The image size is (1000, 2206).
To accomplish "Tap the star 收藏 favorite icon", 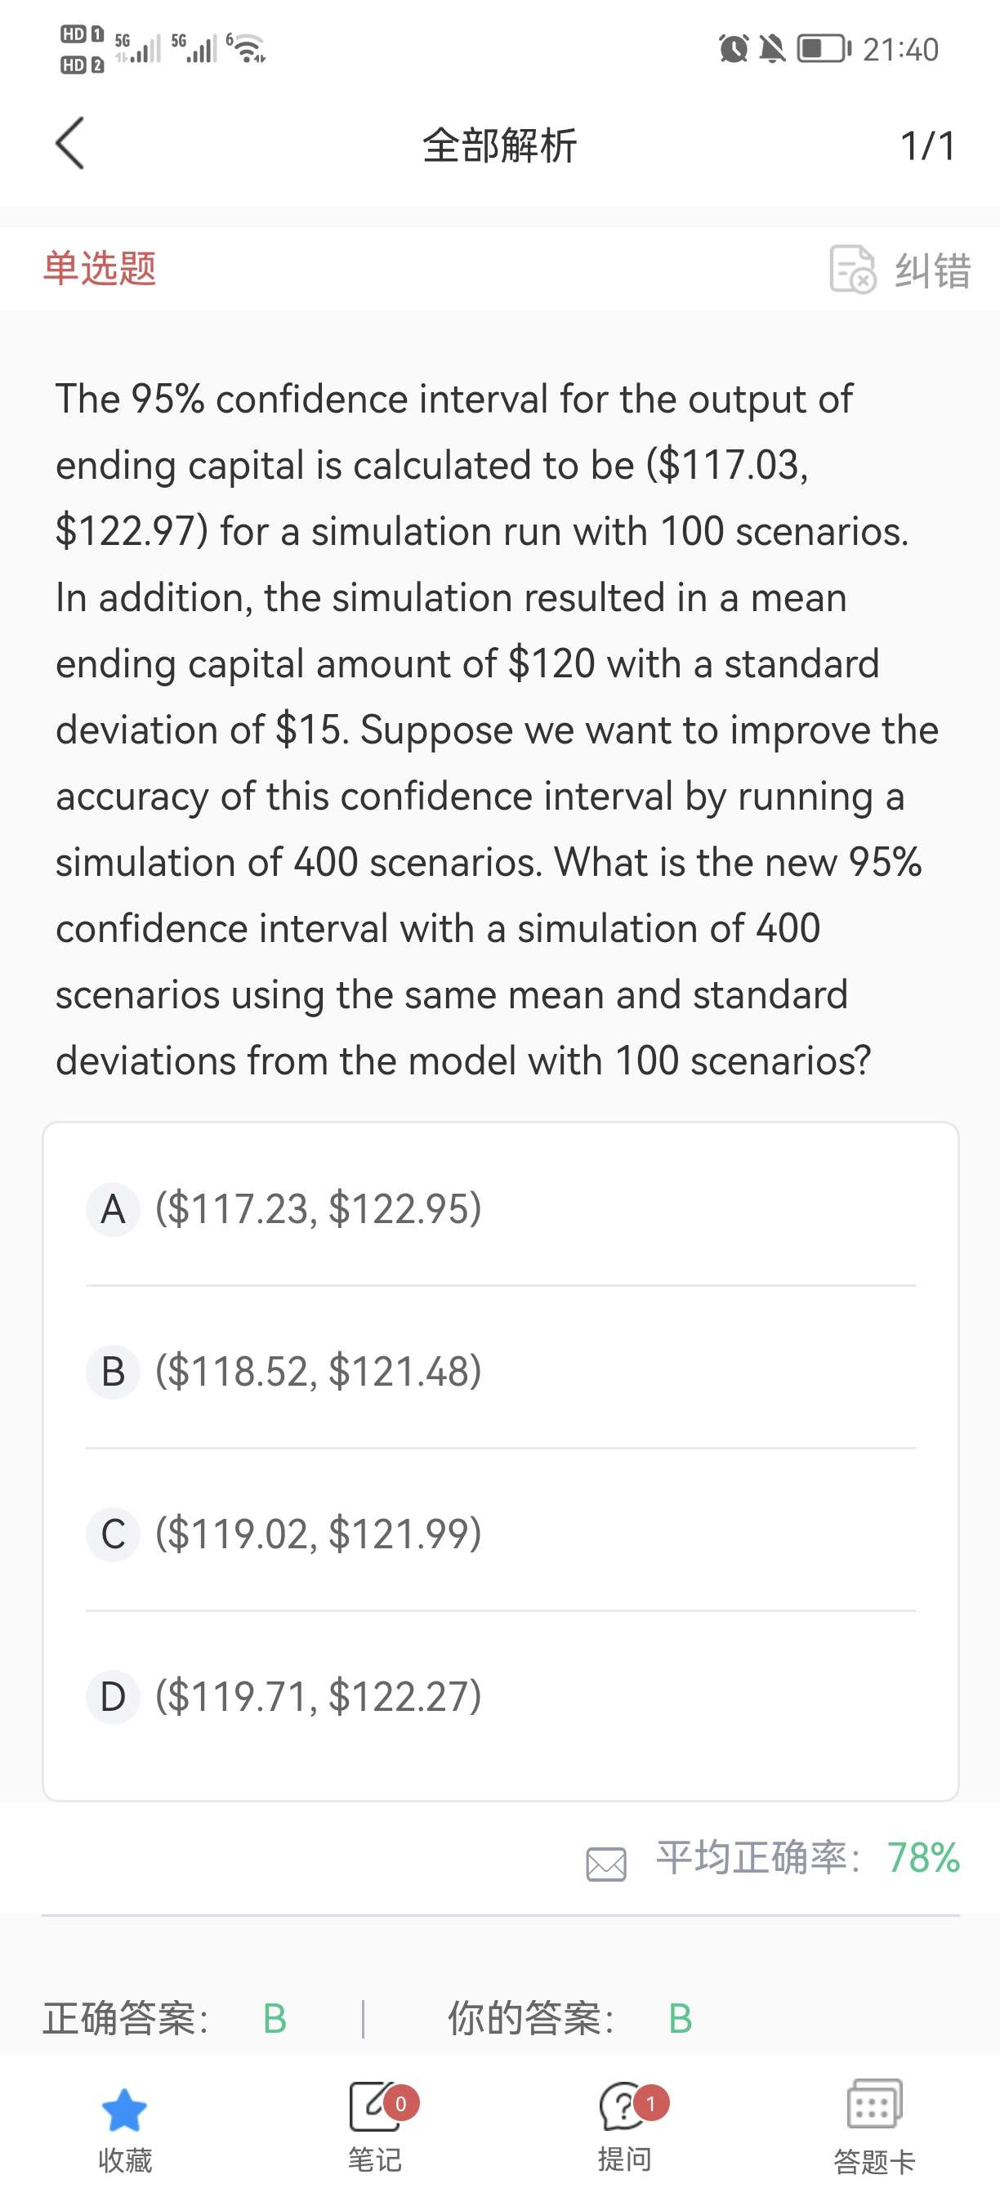I will pyautogui.click(x=124, y=2109).
